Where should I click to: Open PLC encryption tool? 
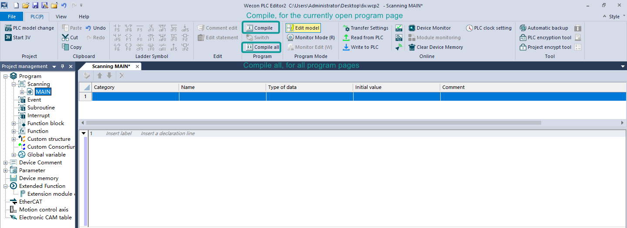click(x=549, y=37)
